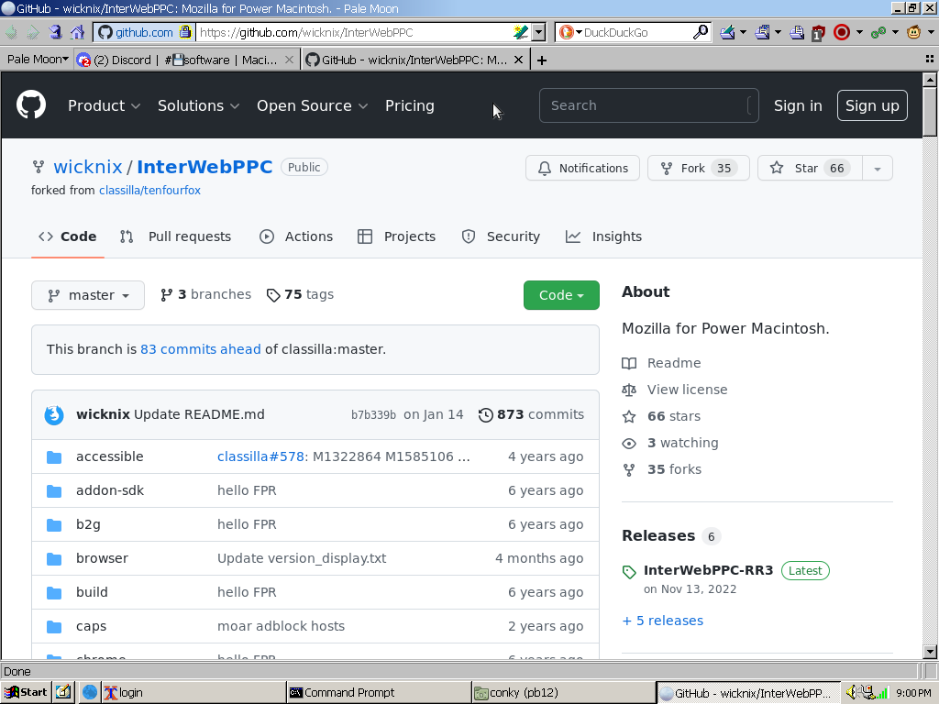Click the Sign up button

pyautogui.click(x=872, y=105)
